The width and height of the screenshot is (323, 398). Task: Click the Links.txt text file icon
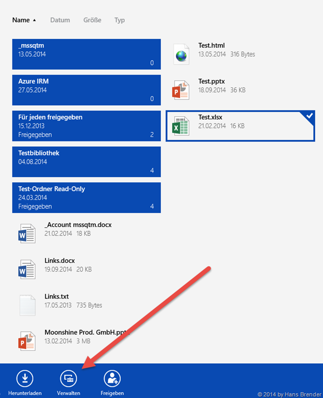27,305
